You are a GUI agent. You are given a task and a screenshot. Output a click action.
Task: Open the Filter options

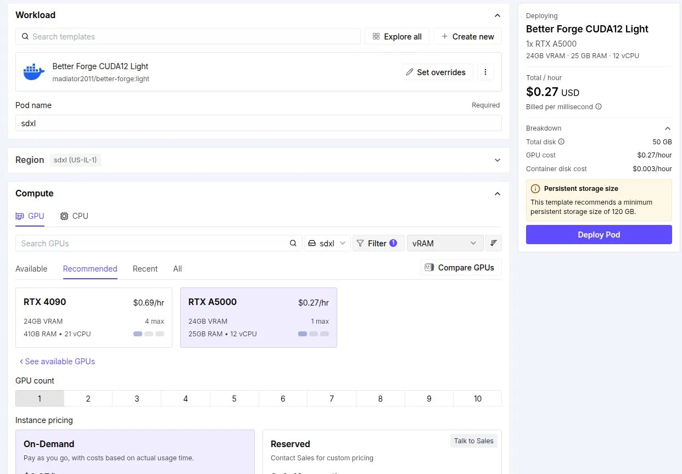[378, 243]
